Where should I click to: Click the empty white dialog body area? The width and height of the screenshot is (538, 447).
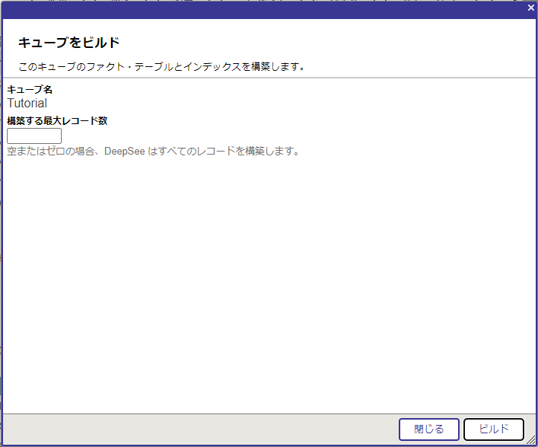[266, 289]
